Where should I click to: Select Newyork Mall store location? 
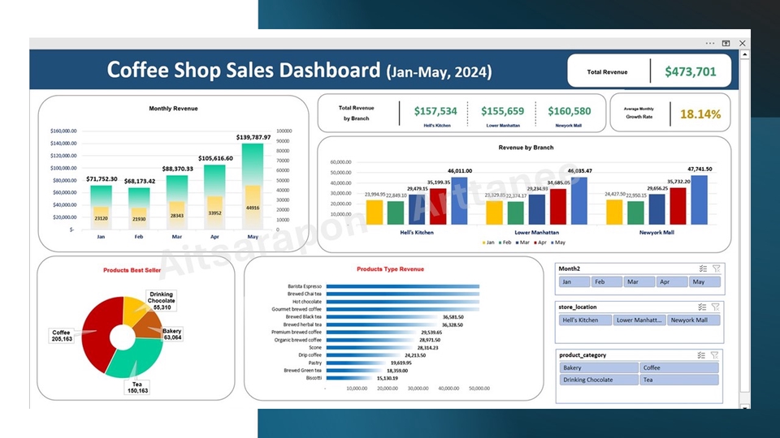[x=693, y=320]
